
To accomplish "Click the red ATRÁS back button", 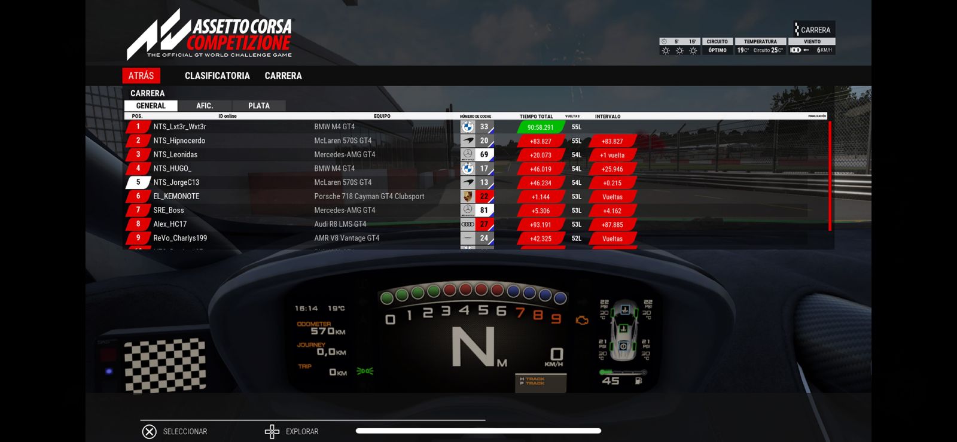I will point(141,76).
